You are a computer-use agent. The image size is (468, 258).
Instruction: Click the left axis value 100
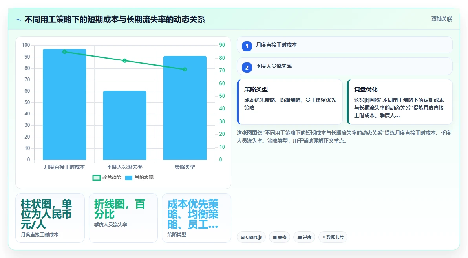pyautogui.click(x=26, y=45)
